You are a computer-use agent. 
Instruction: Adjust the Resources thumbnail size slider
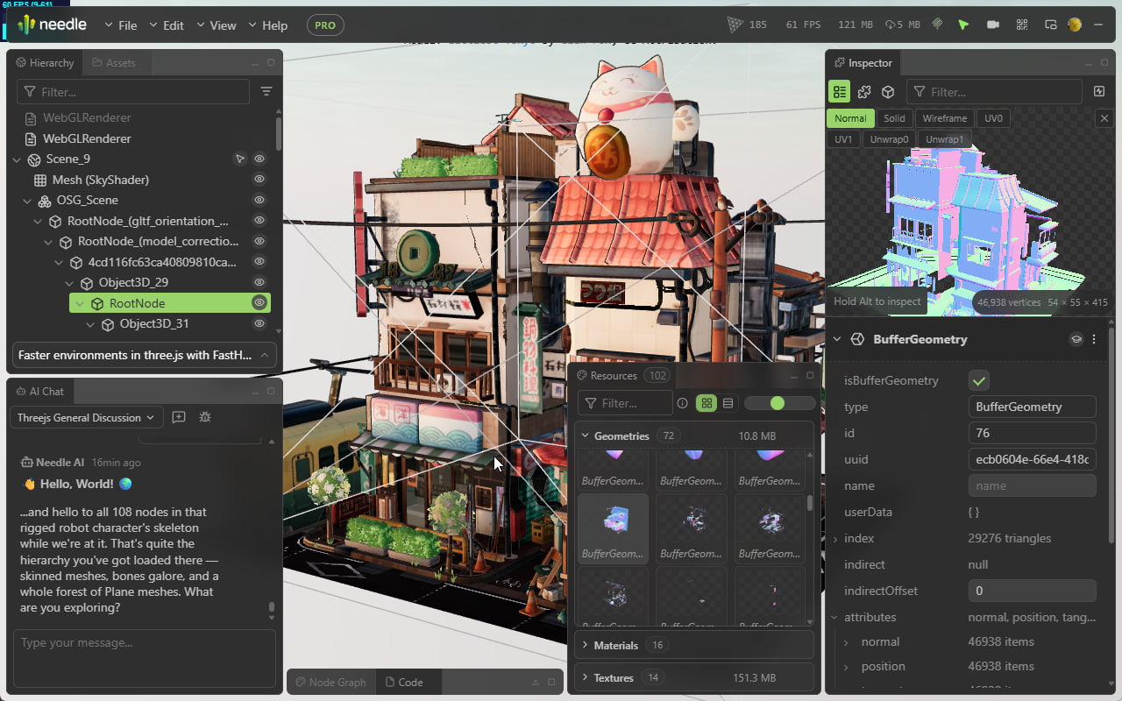coord(779,403)
